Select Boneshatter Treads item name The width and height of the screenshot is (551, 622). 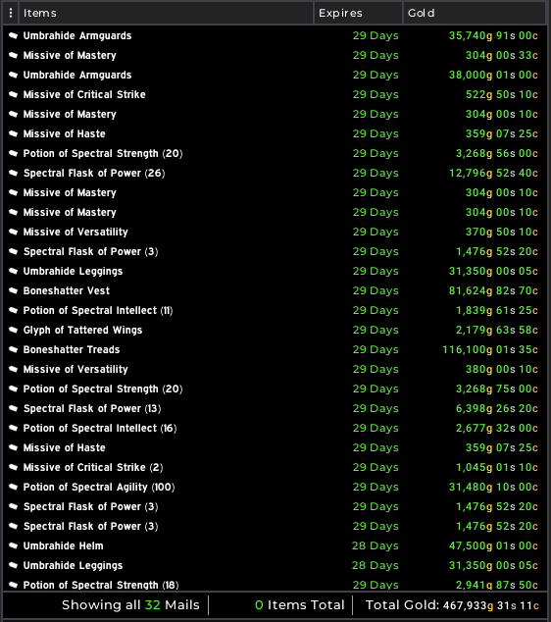click(72, 349)
